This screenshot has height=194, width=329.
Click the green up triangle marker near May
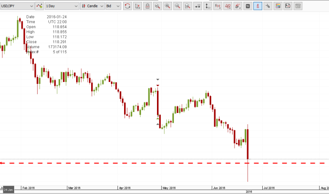click(158, 119)
